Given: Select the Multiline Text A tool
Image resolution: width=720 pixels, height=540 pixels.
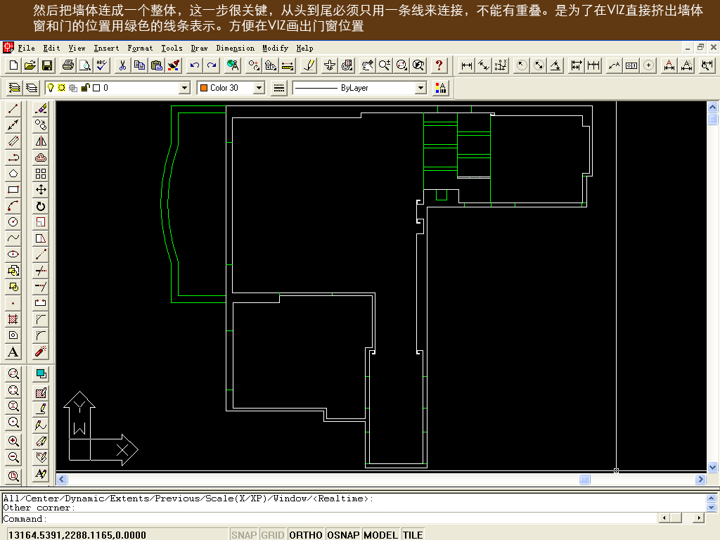Looking at the screenshot, I should click(13, 352).
